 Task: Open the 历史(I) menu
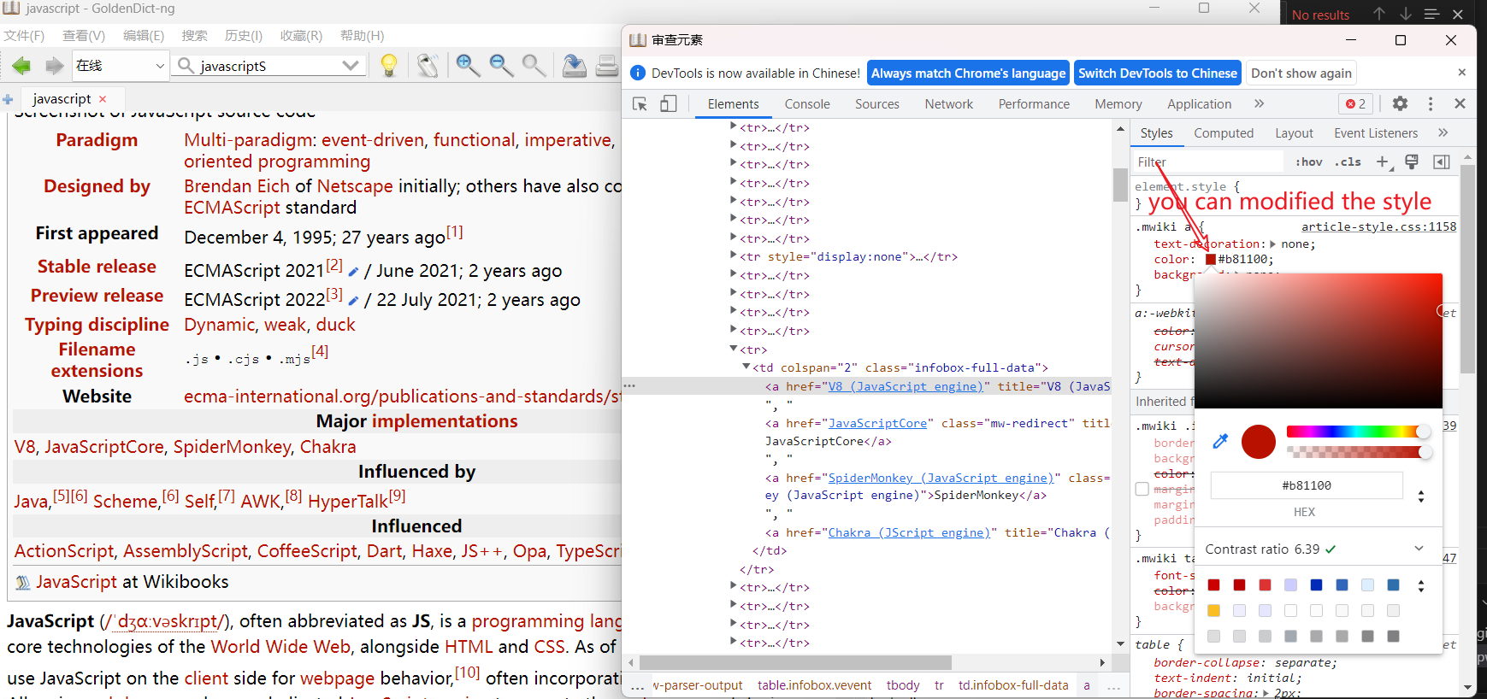click(243, 36)
